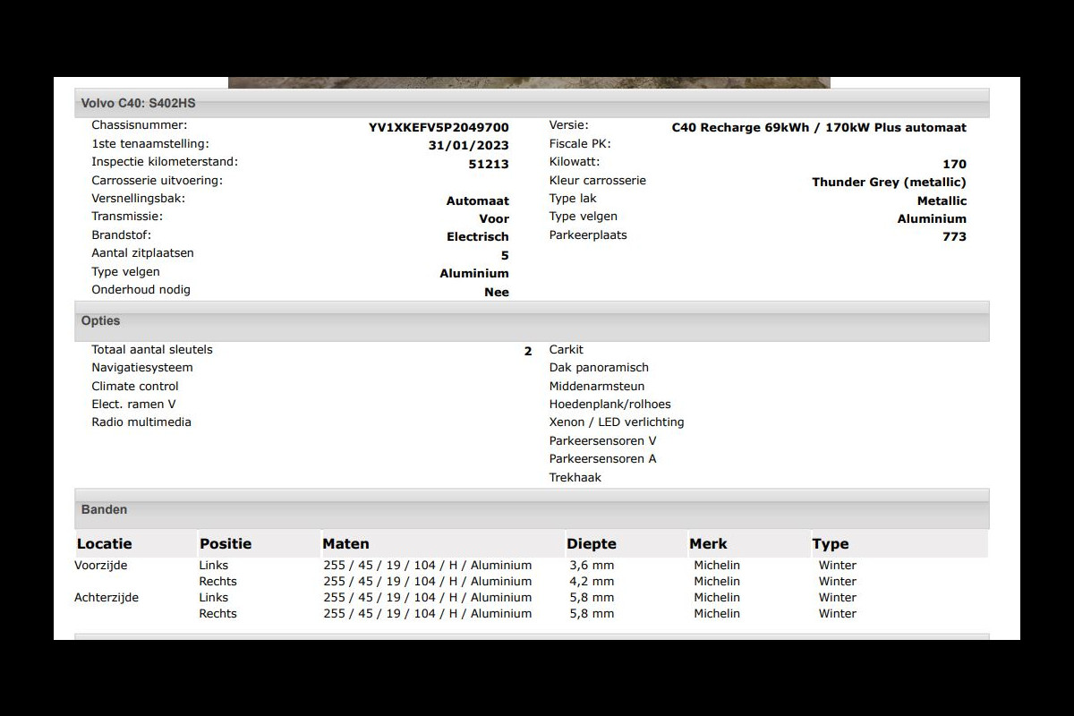
Task: Click the Merk column header
Action: point(708,543)
